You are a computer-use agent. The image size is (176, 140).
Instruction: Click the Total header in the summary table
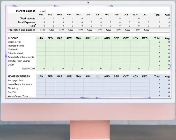[157, 15]
